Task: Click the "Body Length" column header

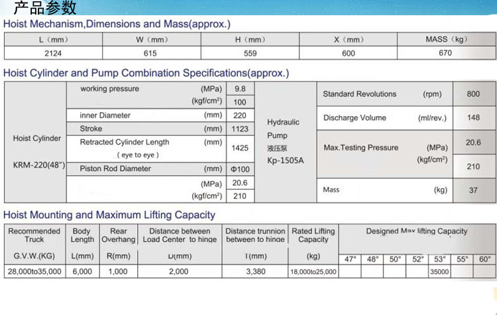Action: (82, 235)
